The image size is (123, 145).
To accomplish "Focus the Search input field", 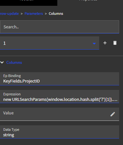I will [x=60, y=27].
